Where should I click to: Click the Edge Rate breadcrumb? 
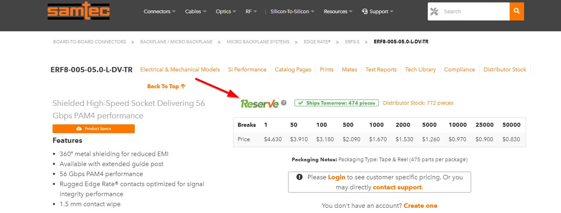[317, 42]
